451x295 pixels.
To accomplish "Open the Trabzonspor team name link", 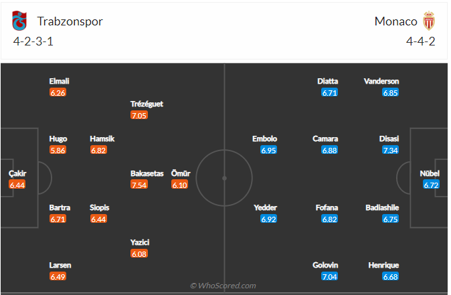I will [x=70, y=21].
